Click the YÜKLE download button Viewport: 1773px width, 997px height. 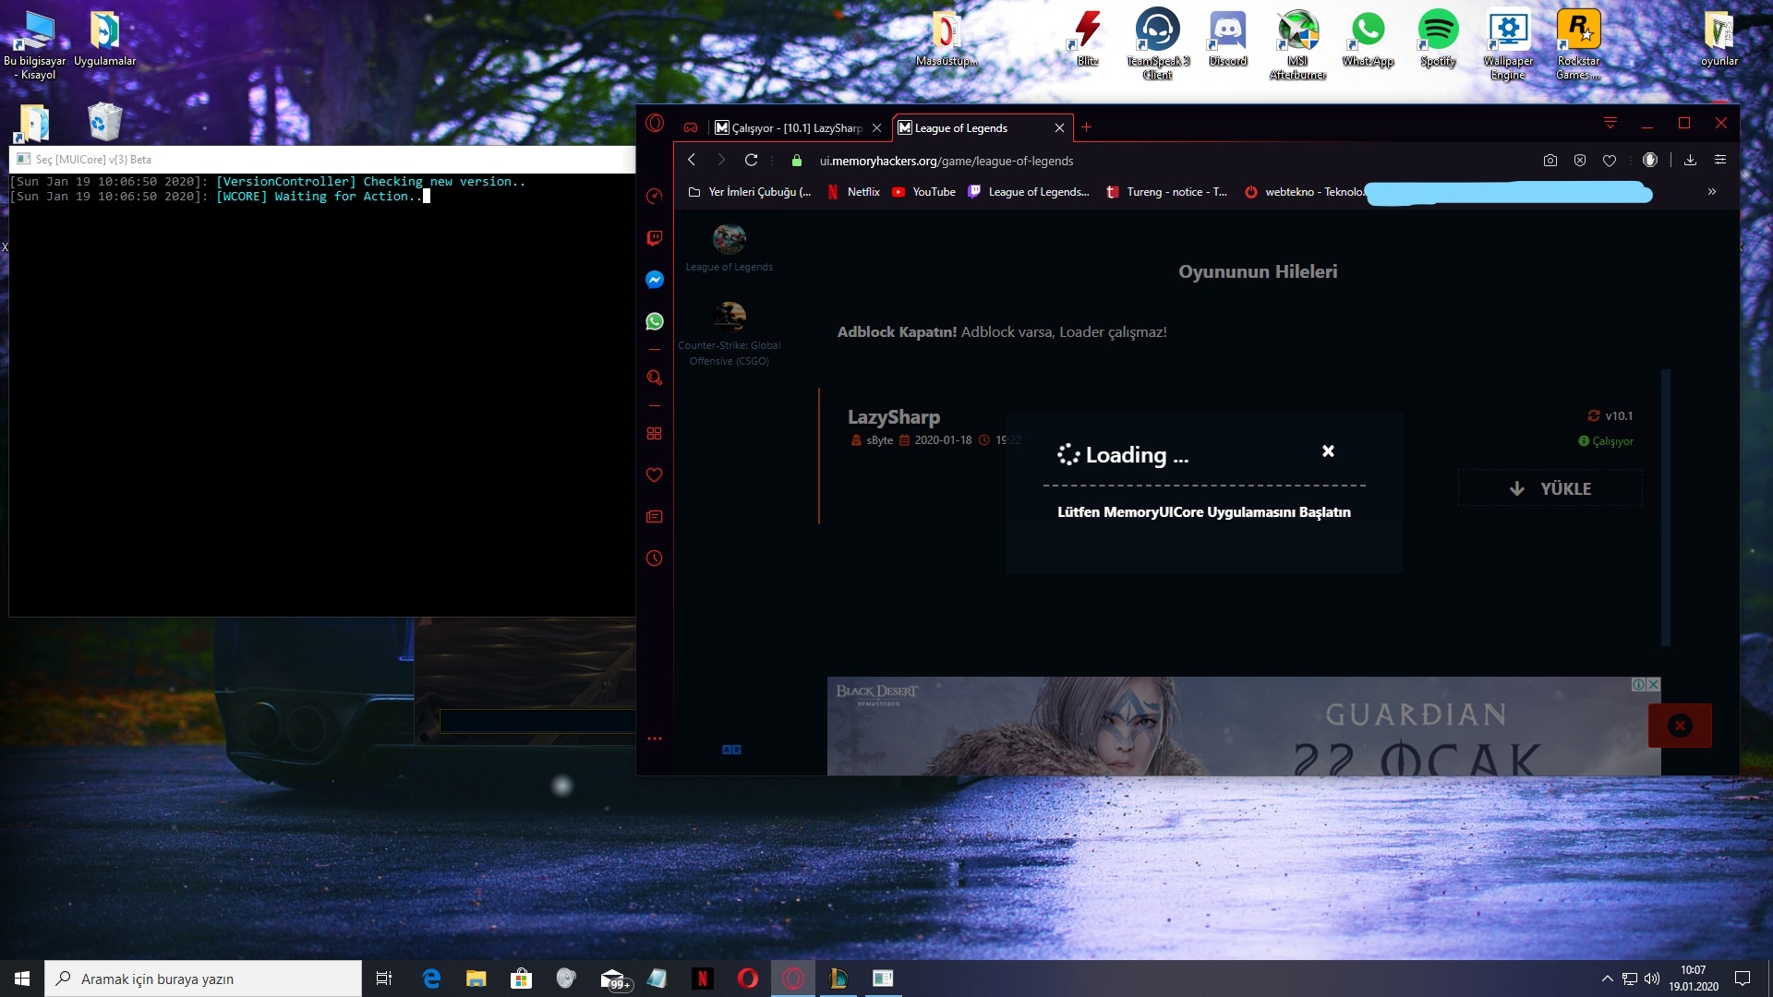[x=1550, y=488]
